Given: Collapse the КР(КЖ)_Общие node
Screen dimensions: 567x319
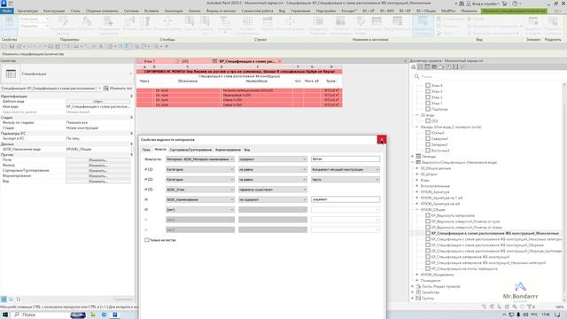Looking at the screenshot, I should point(417,209).
